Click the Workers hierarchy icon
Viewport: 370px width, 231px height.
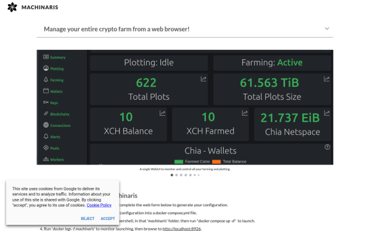46,159
